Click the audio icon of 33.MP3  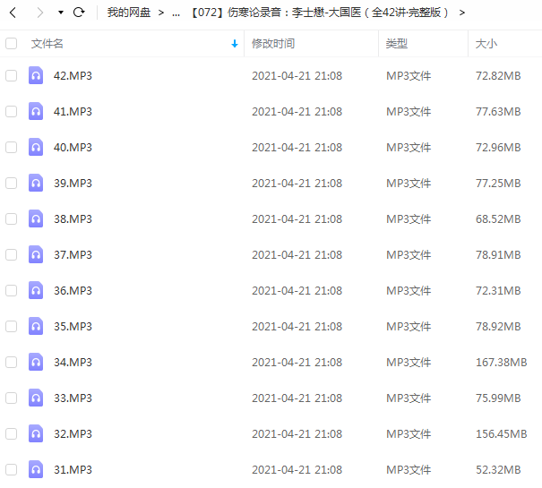(x=36, y=398)
